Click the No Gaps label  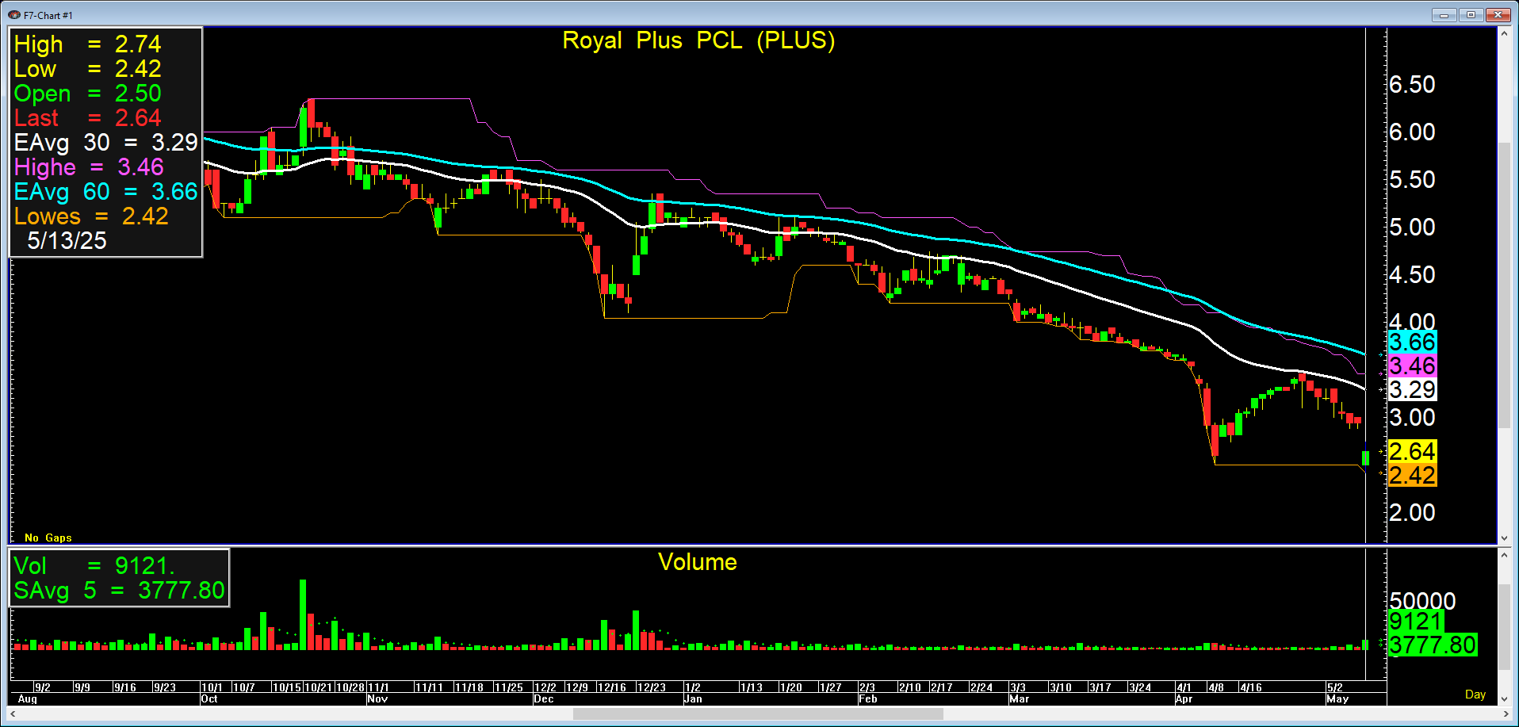[x=48, y=538]
